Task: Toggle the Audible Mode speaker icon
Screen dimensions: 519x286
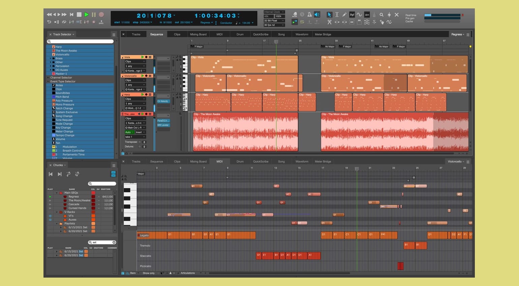Action: coord(317,14)
